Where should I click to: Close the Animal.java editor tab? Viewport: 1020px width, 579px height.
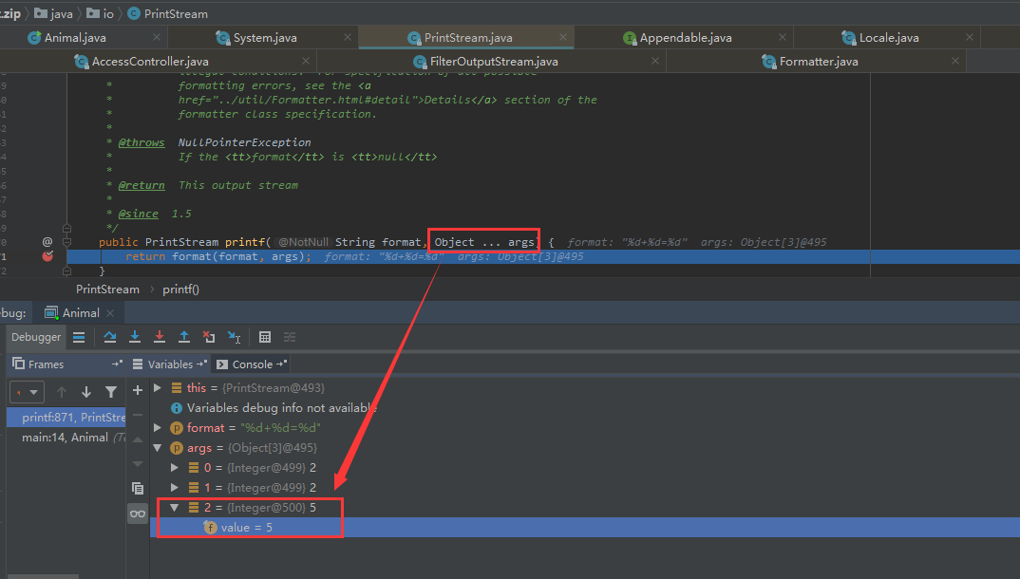157,38
